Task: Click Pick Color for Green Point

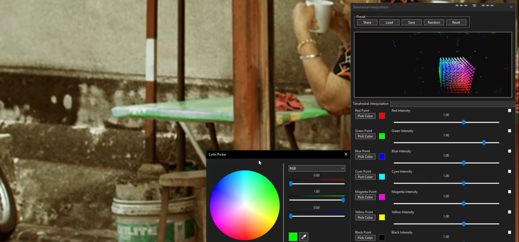Action: [x=365, y=136]
